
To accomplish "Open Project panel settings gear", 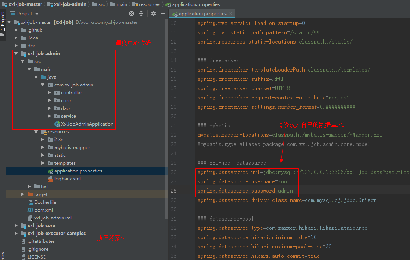I will (x=154, y=13).
